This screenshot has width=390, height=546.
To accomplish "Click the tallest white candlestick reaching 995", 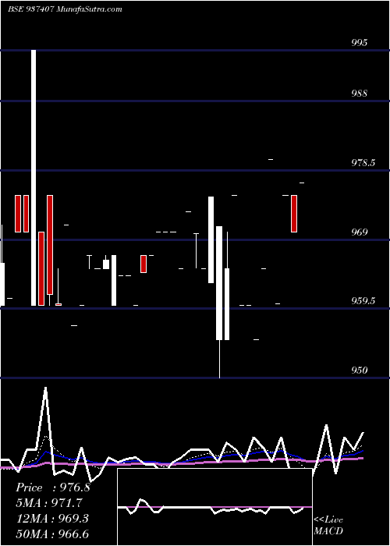I will point(34,178).
